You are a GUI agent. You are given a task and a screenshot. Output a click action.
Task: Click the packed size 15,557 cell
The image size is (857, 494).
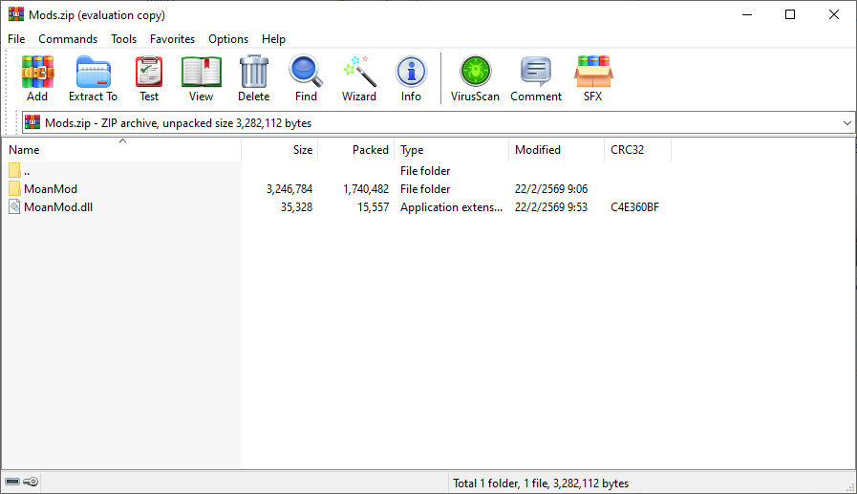(x=373, y=207)
